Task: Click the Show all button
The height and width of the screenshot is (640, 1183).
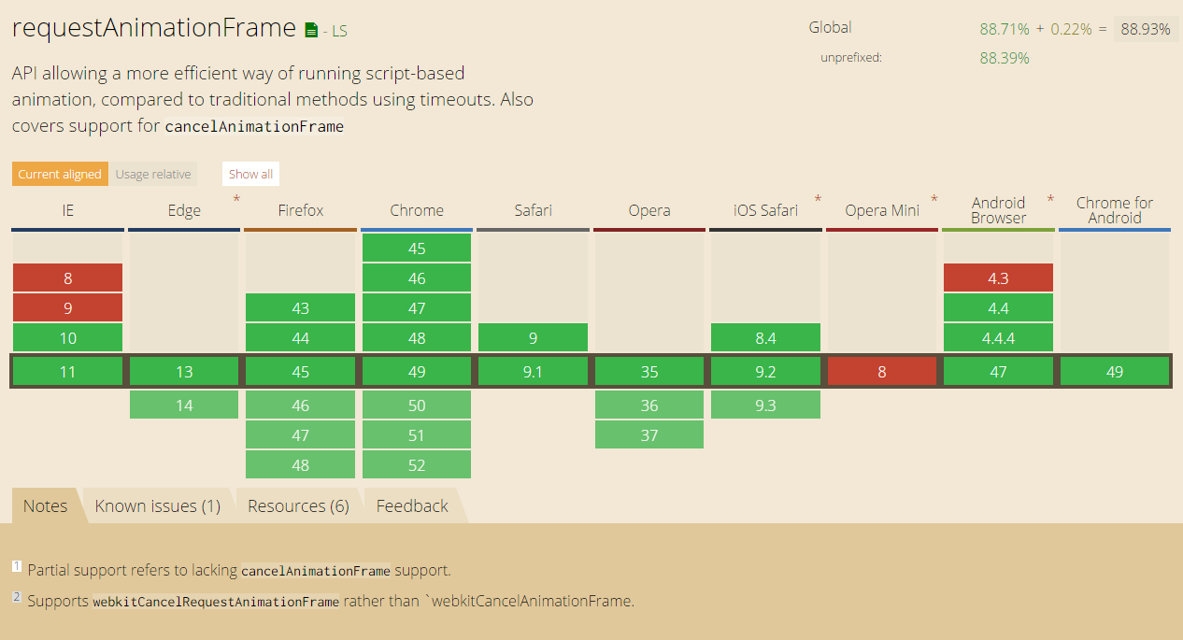Action: point(250,174)
